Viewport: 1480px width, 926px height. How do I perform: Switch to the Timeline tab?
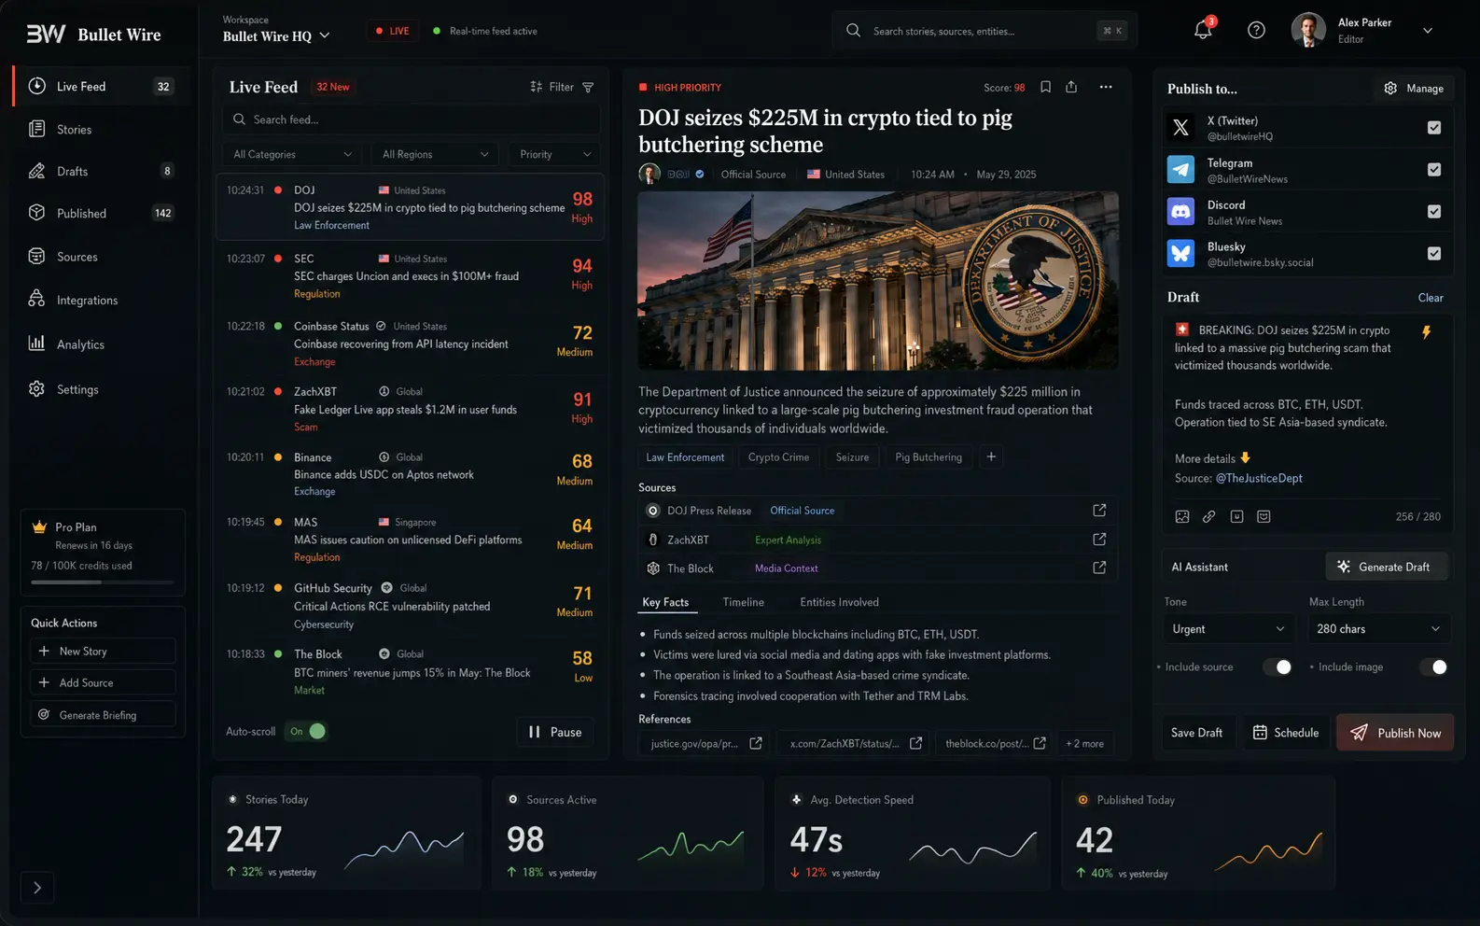[743, 602]
